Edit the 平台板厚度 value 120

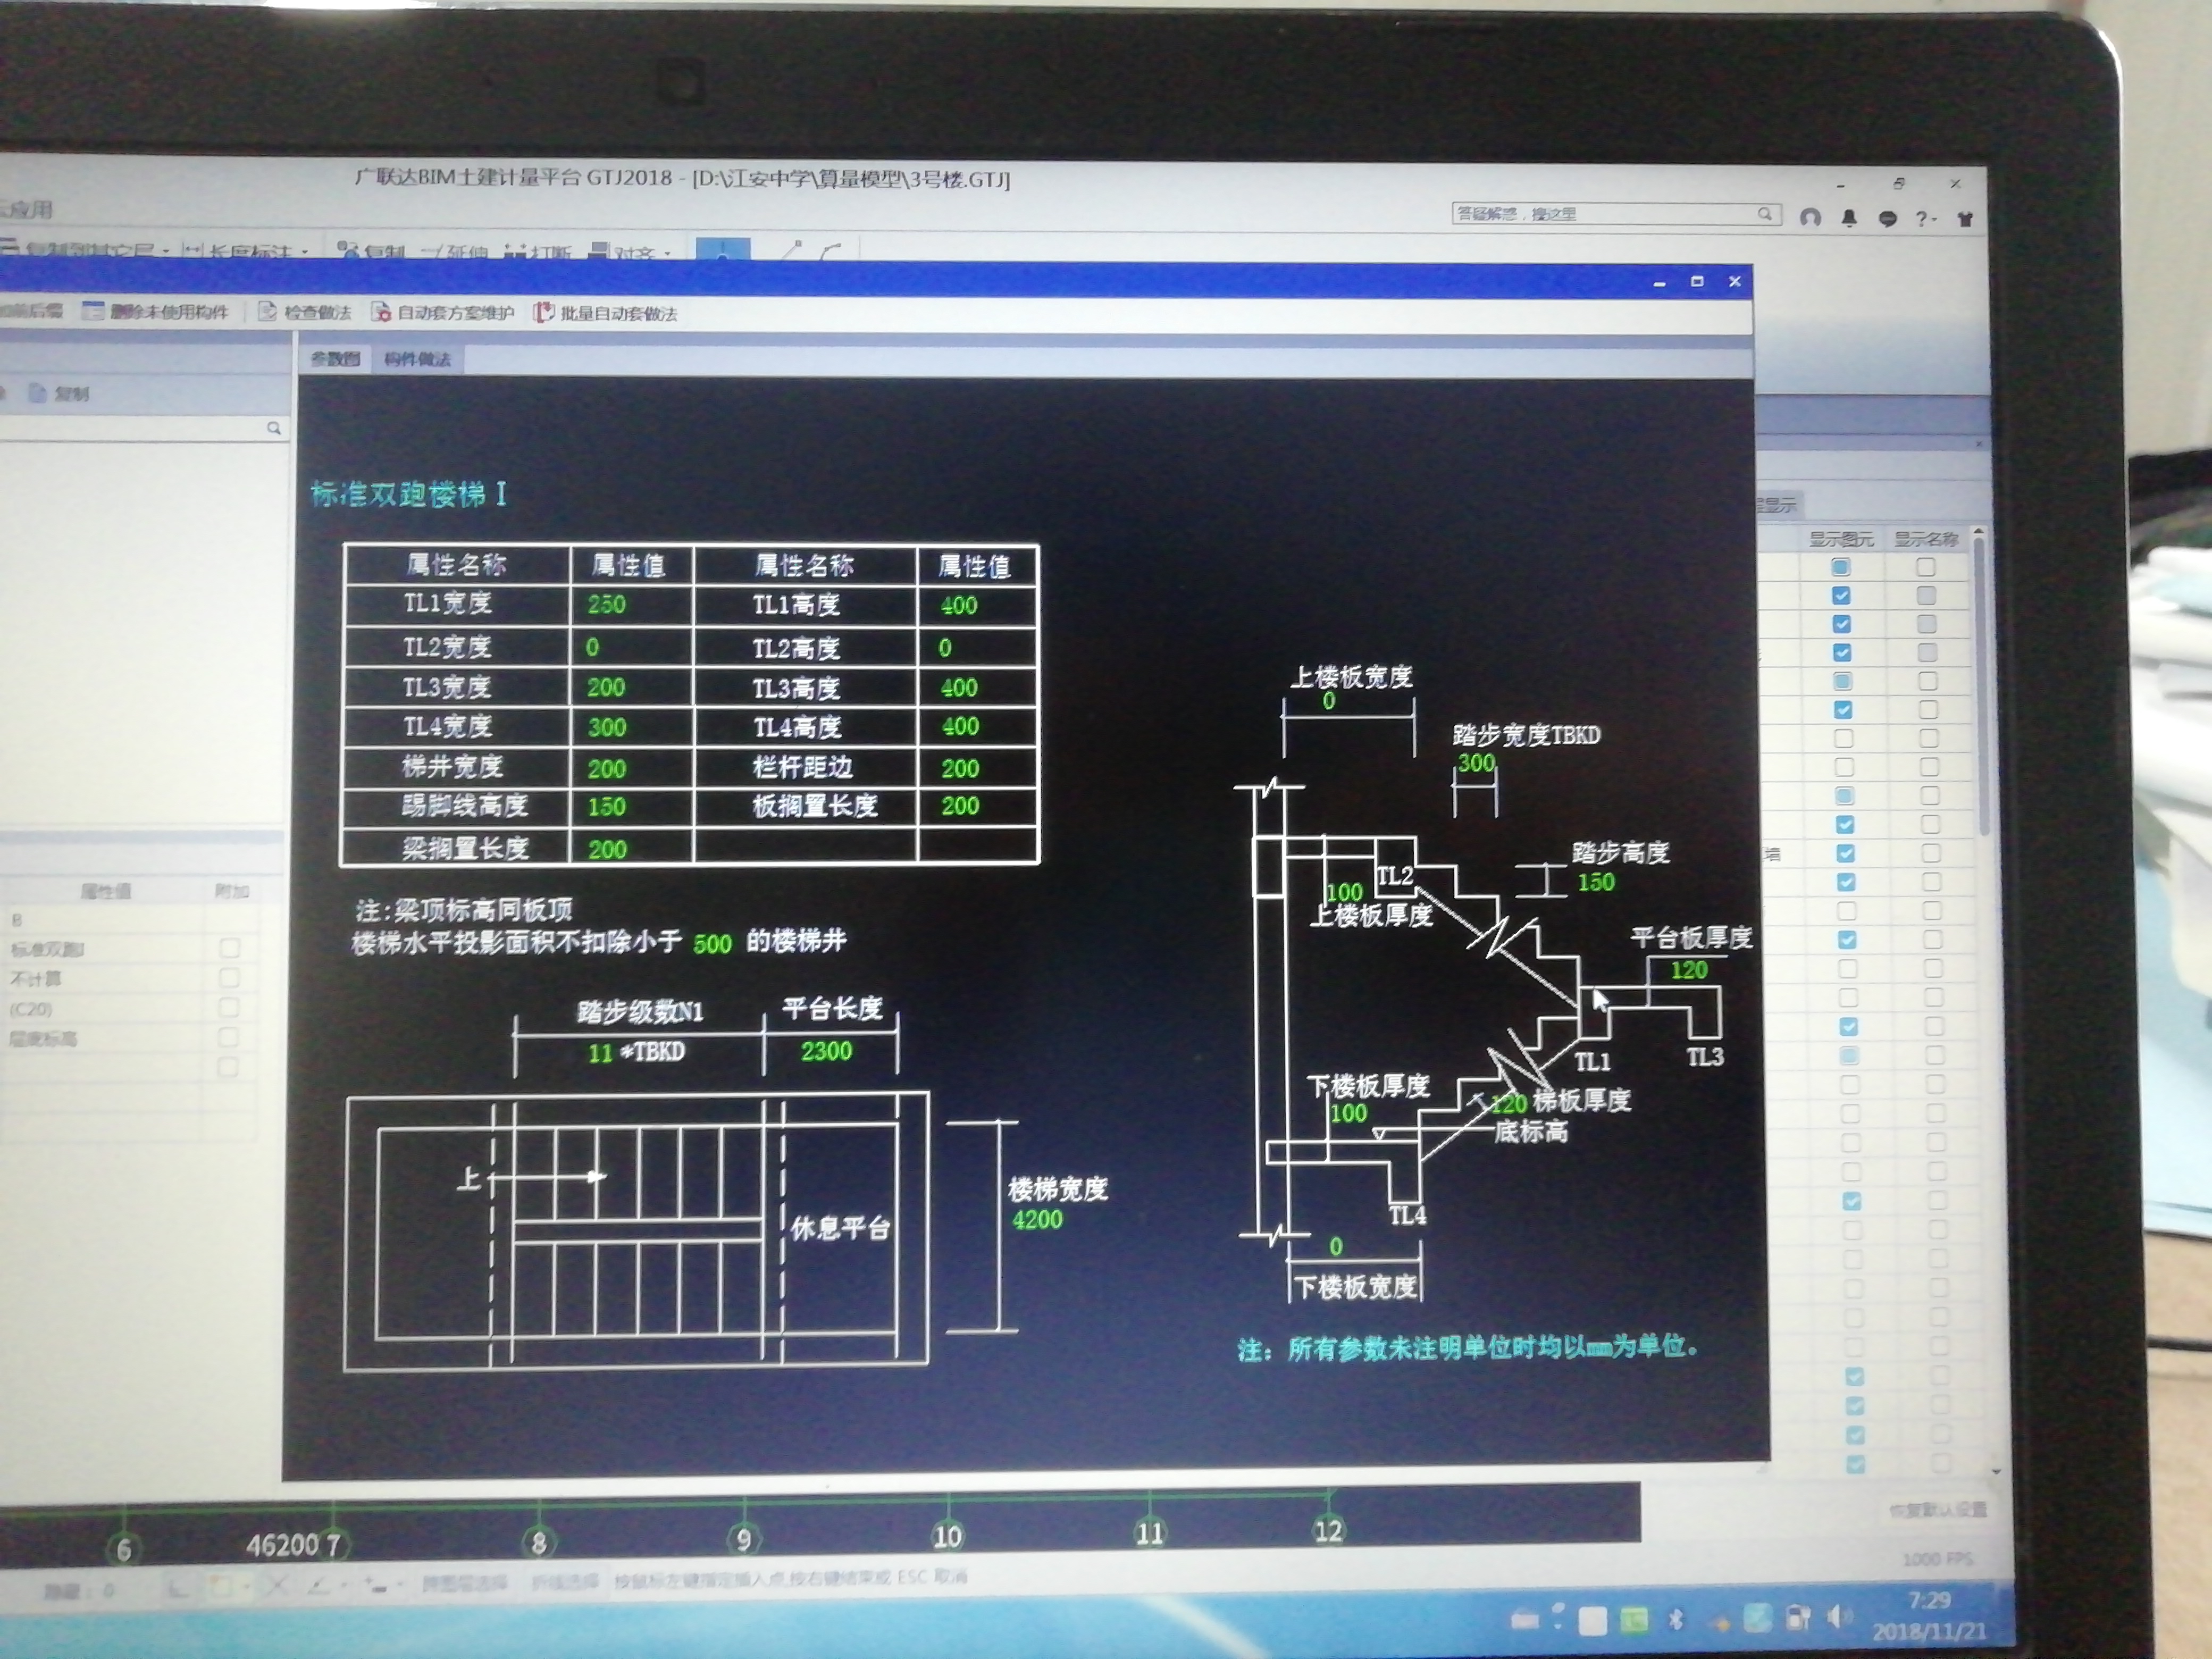1689,969
